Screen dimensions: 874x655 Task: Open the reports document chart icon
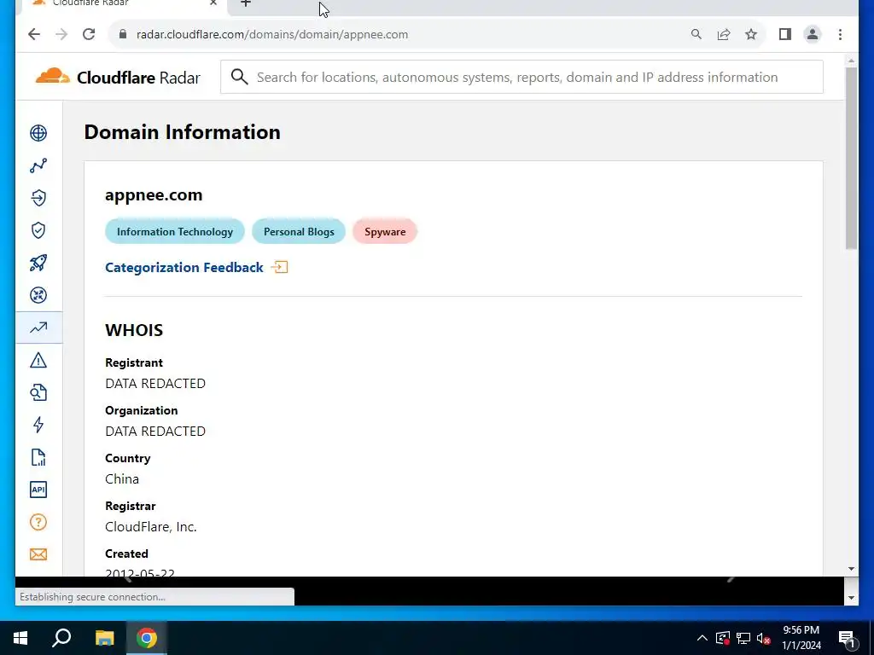(x=38, y=457)
